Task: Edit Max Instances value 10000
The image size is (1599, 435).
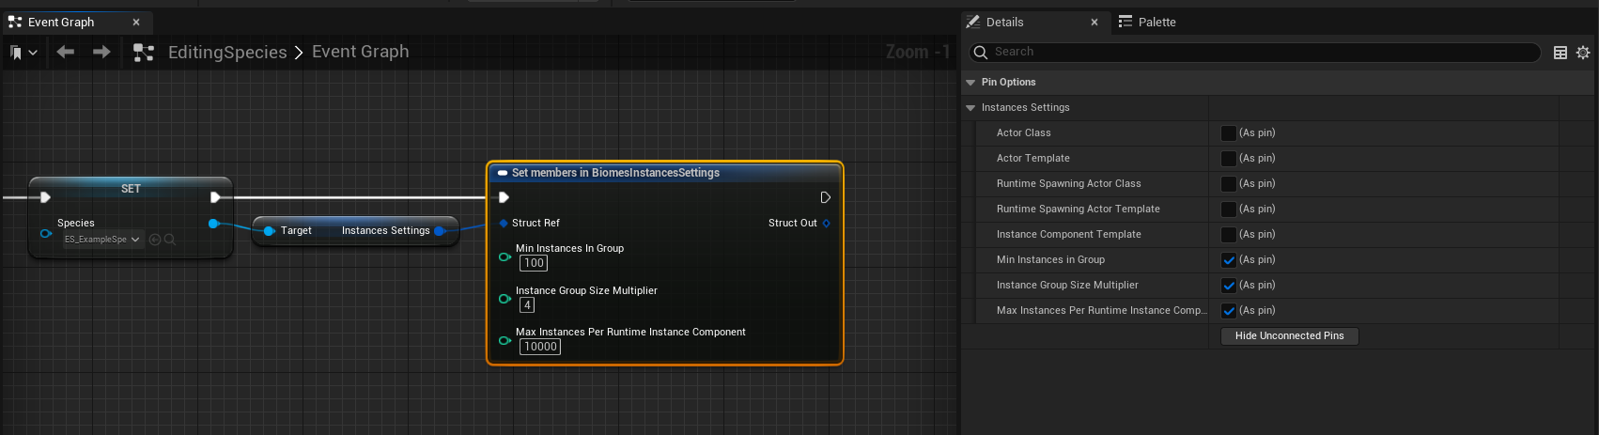Action: tap(540, 347)
